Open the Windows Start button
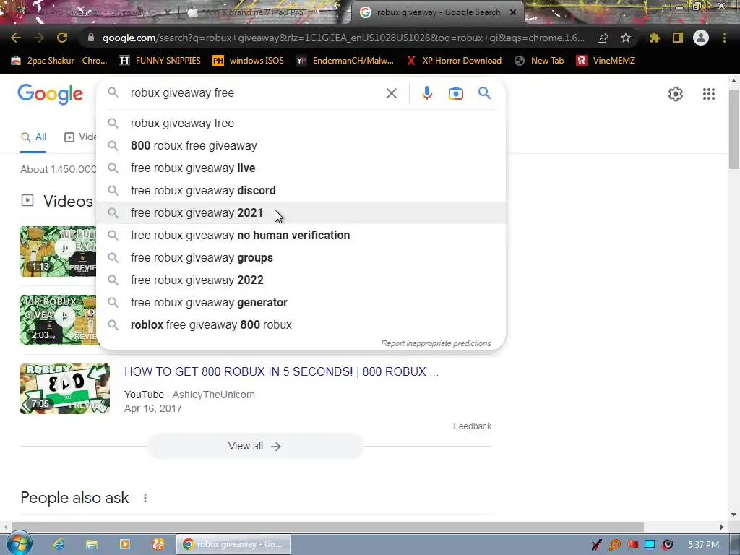The height and width of the screenshot is (555, 740). pyautogui.click(x=20, y=544)
